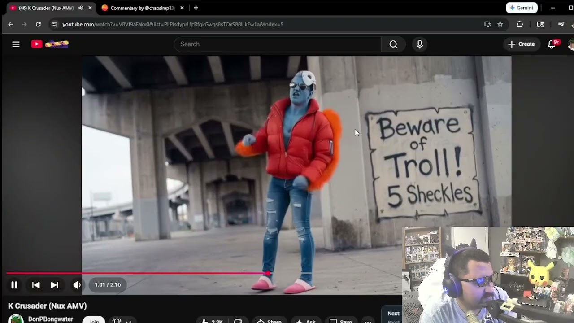Minimize the Chrome window

click(x=553, y=8)
